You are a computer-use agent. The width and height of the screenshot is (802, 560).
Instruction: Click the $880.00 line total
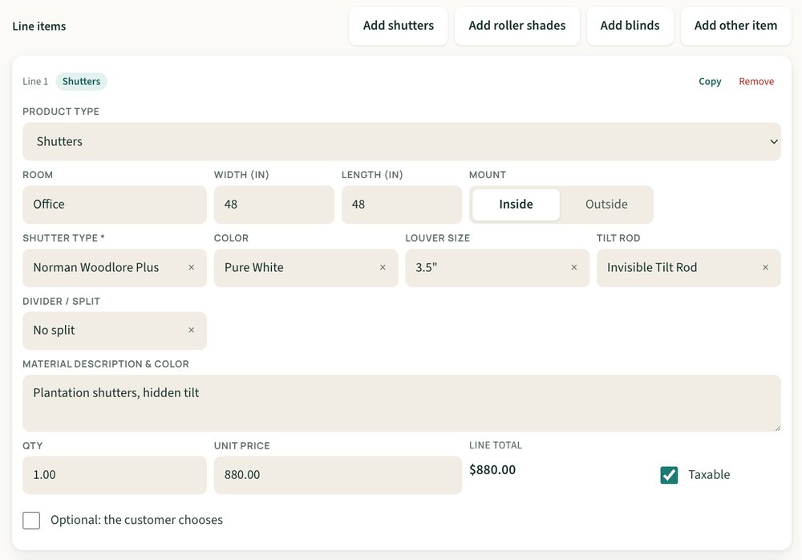point(492,470)
